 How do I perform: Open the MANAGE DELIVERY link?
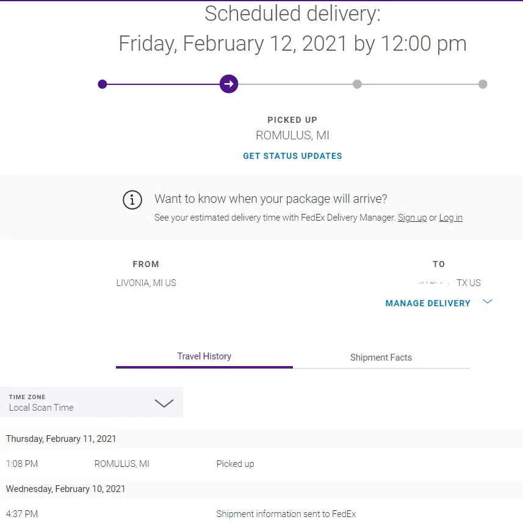point(428,303)
